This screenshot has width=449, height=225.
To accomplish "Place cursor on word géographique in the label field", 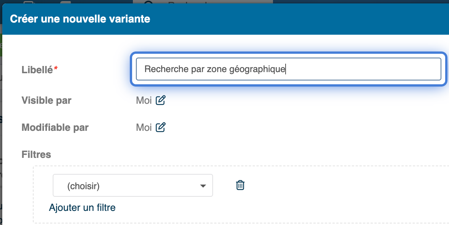I will pyautogui.click(x=257, y=69).
